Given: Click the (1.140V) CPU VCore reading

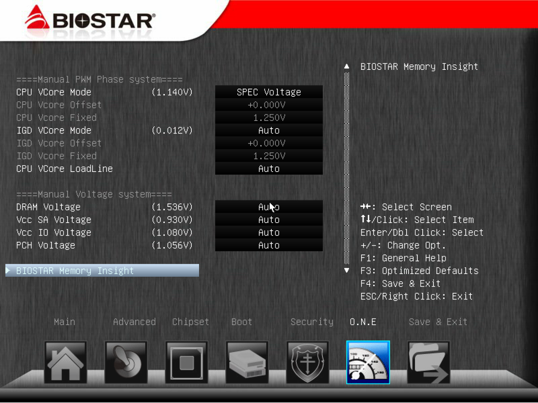Looking at the screenshot, I should point(172,92).
